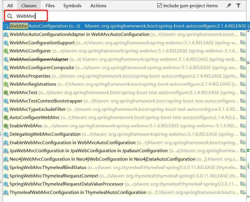Click interface icon of WebMvcConfigurer
This screenshot has height=202, width=250.
click(x=6, y=51)
